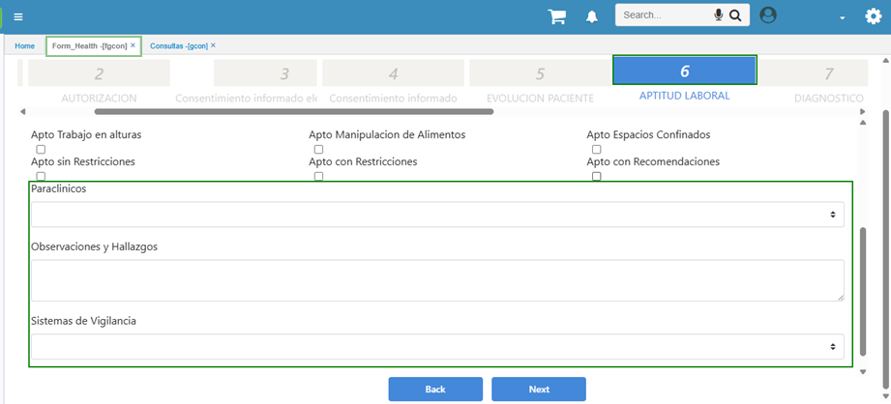The width and height of the screenshot is (891, 404).
Task: Tick the Apto Espacios Confinados checkbox
Action: (x=596, y=150)
